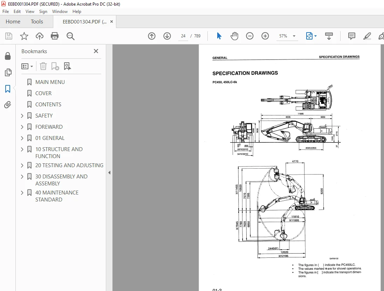Select the SAFETY bookmark label
This screenshot has height=291, width=384.
pos(44,116)
